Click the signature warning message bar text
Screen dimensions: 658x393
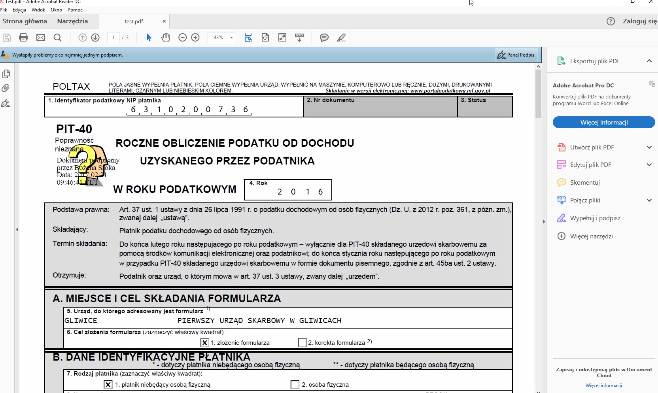(x=68, y=55)
